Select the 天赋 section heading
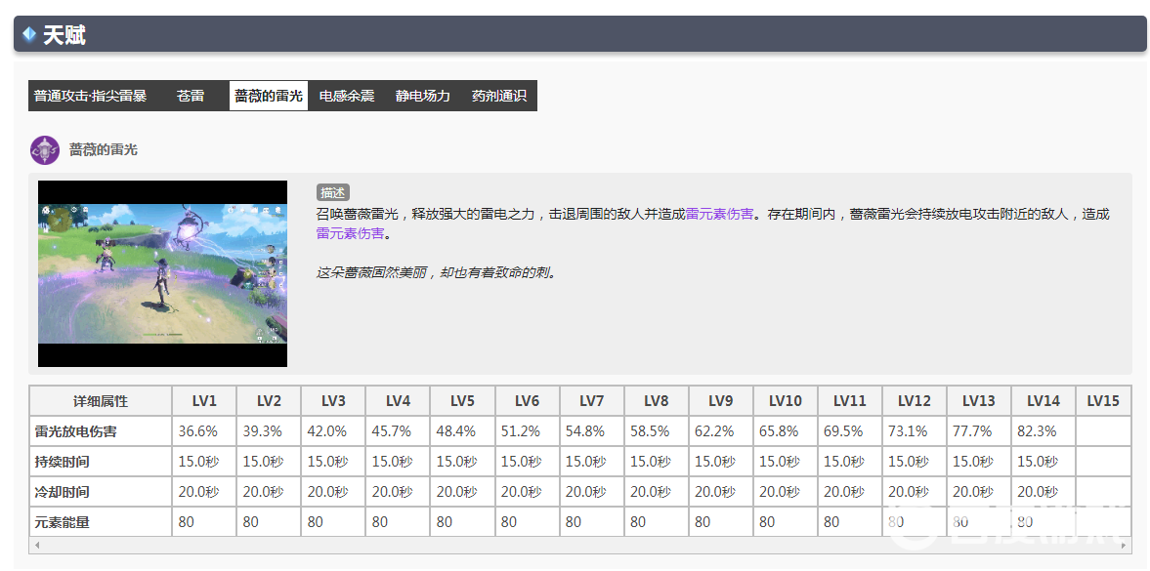Screen dimensions: 1150x571 tap(64, 34)
